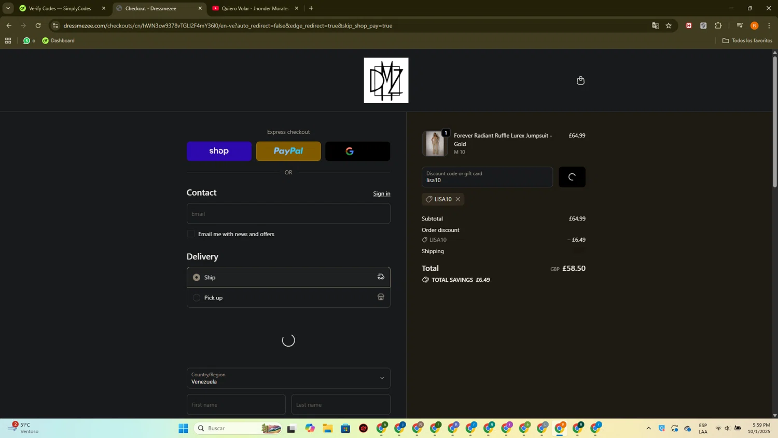Close the Verify Codes tab
The width and height of the screenshot is (778, 438).
[x=104, y=8]
